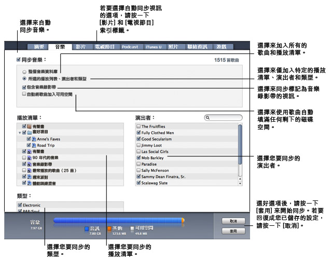
Task: Click the smart playlist icon of 90 年代的音樂
Action: 30,157
